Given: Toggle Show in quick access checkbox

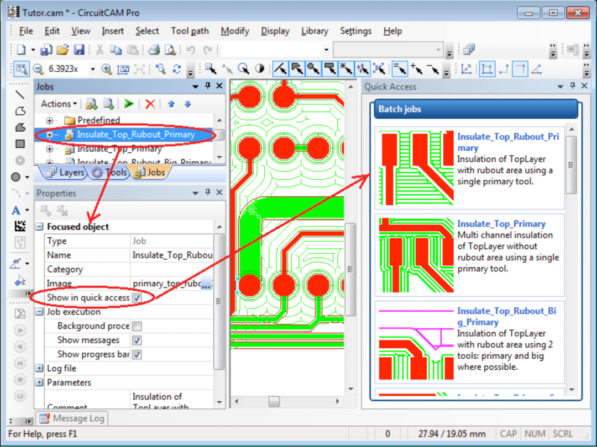Looking at the screenshot, I should 137,297.
